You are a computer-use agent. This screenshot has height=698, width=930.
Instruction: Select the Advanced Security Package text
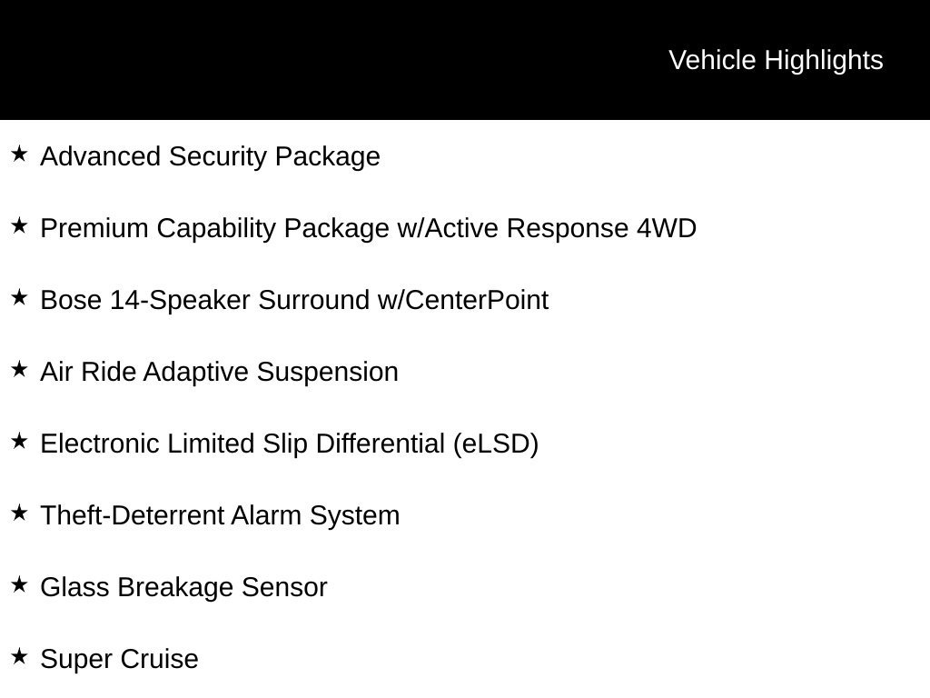point(210,156)
